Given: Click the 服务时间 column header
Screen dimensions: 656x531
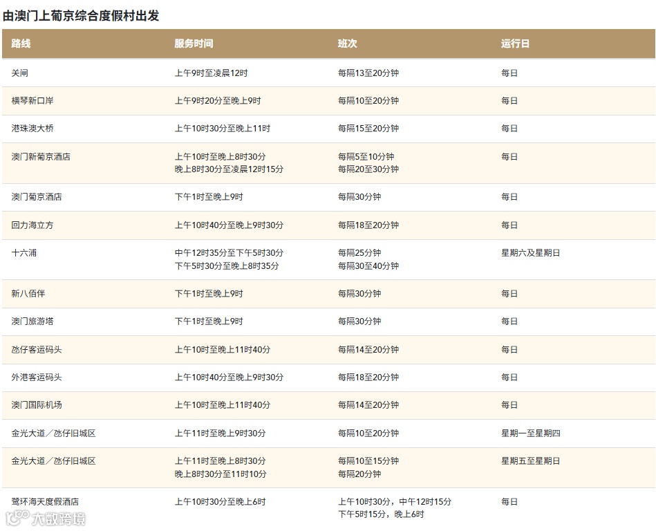Looking at the screenshot, I should pyautogui.click(x=194, y=44).
